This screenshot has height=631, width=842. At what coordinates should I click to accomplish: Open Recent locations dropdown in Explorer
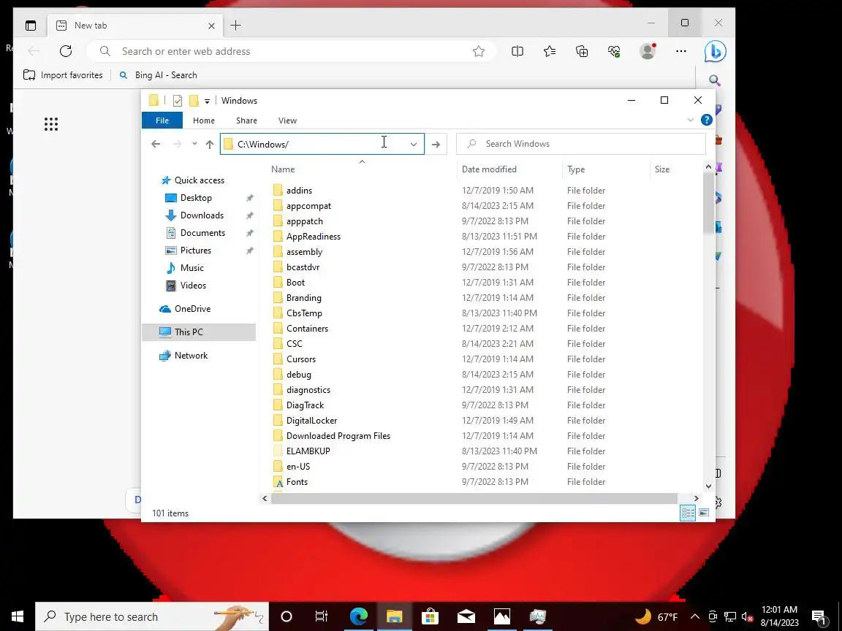(x=194, y=144)
